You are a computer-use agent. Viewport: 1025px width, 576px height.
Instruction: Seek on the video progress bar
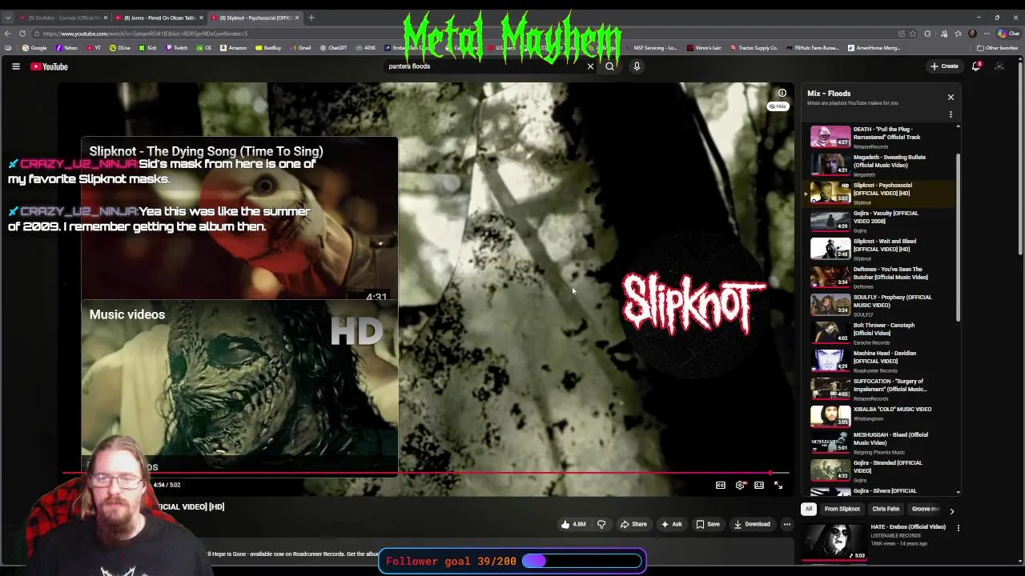[426, 473]
